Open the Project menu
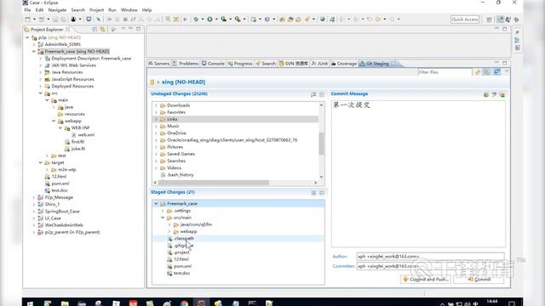The height and width of the screenshot is (306, 545). pyautogui.click(x=96, y=10)
